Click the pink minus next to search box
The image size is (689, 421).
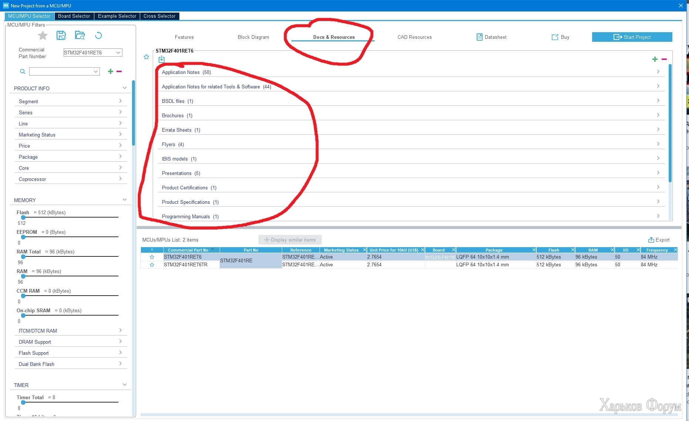(x=119, y=71)
